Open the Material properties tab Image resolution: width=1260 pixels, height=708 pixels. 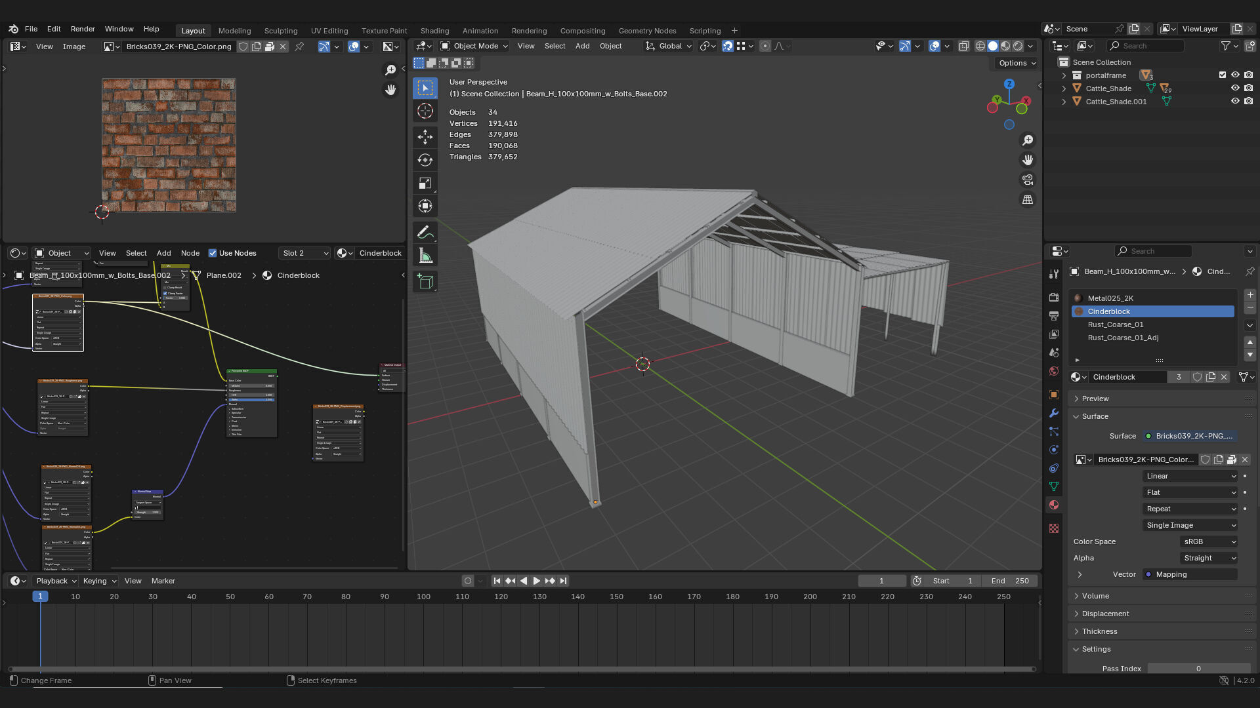click(1054, 505)
